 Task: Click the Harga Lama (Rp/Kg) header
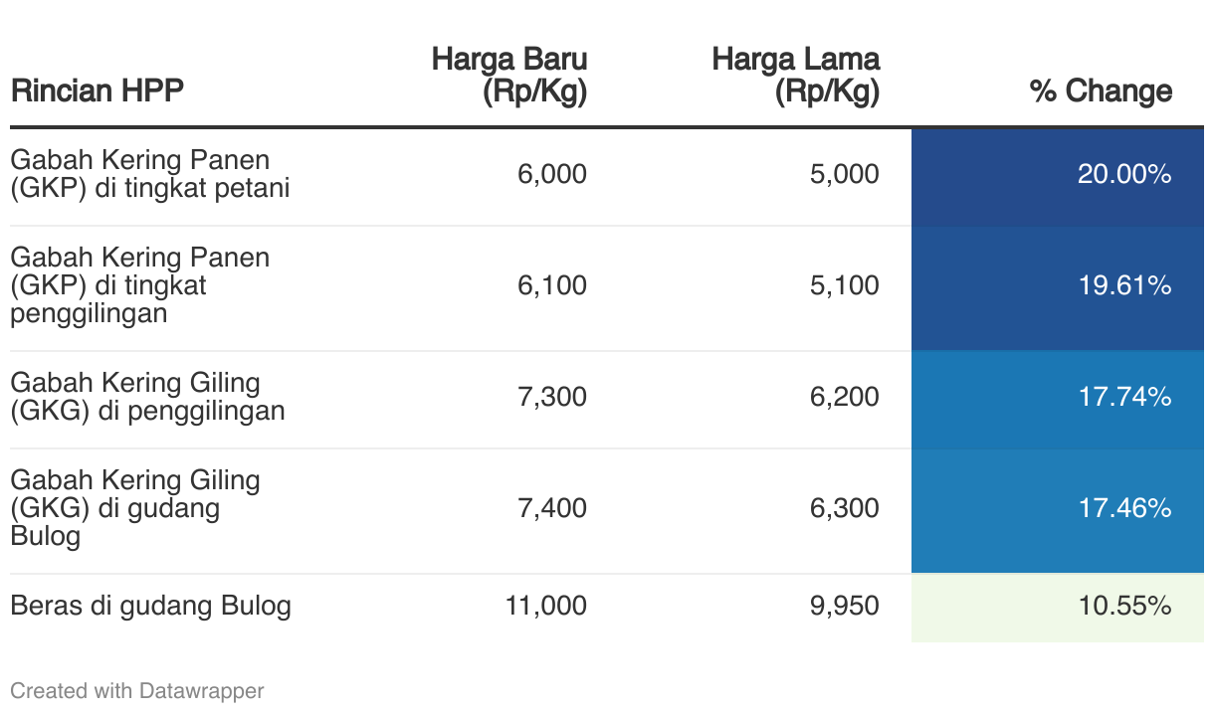(x=795, y=75)
